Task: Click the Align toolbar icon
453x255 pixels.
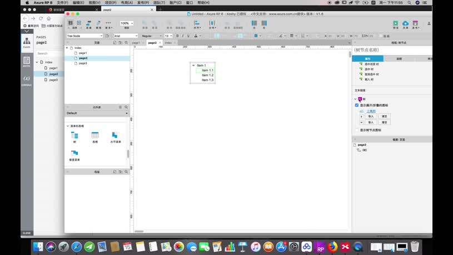Action: [197, 23]
